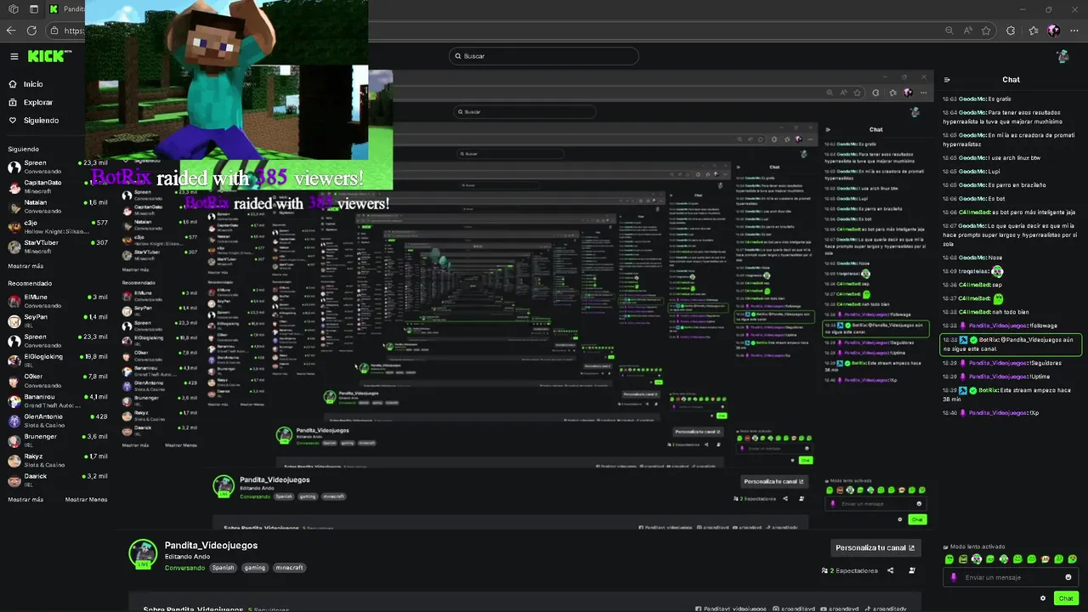Open browser extensions icon
1088x612 pixels.
1011,31
